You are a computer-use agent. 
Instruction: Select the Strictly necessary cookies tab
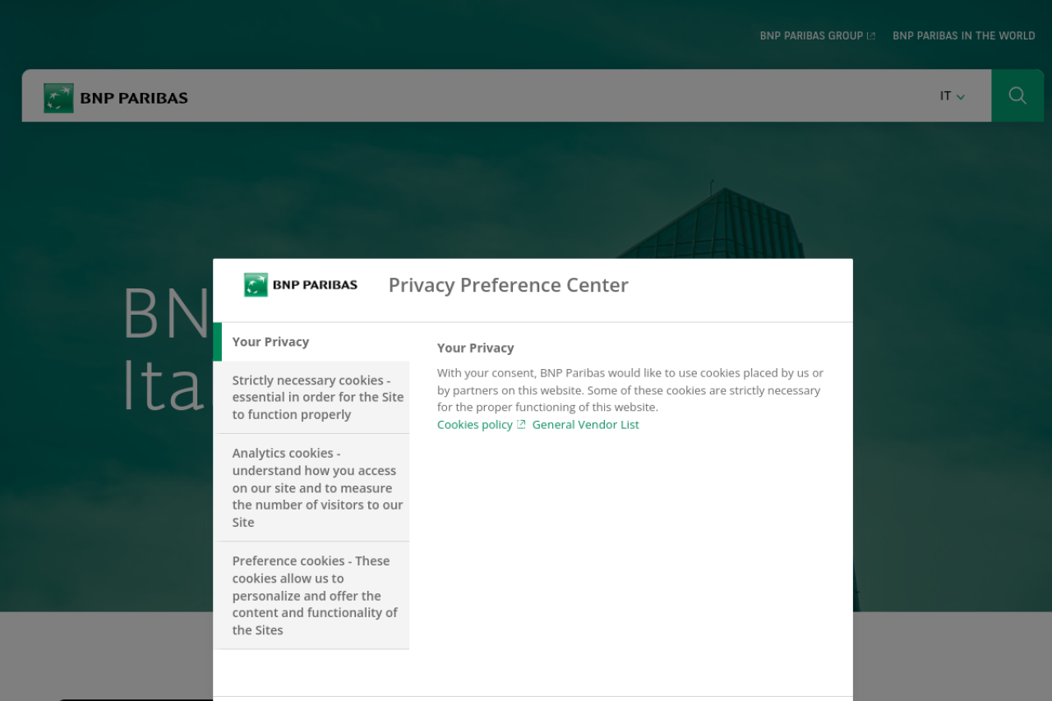(311, 398)
